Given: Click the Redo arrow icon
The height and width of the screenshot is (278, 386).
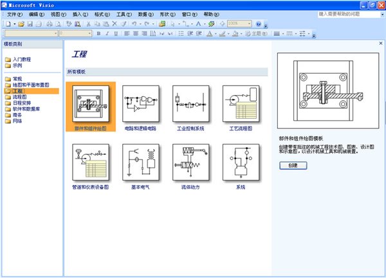Looking at the screenshot, I should 147,24.
